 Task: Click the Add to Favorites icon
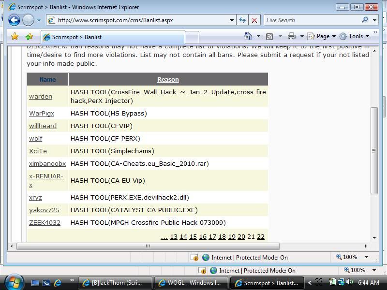(x=29, y=36)
